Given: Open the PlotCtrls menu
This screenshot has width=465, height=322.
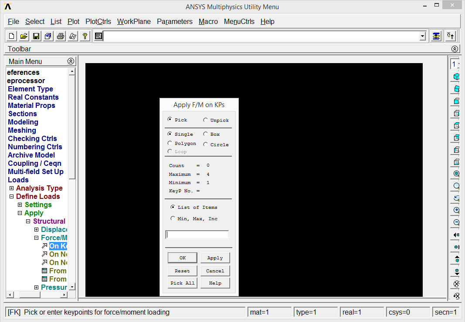Looking at the screenshot, I should pos(98,22).
